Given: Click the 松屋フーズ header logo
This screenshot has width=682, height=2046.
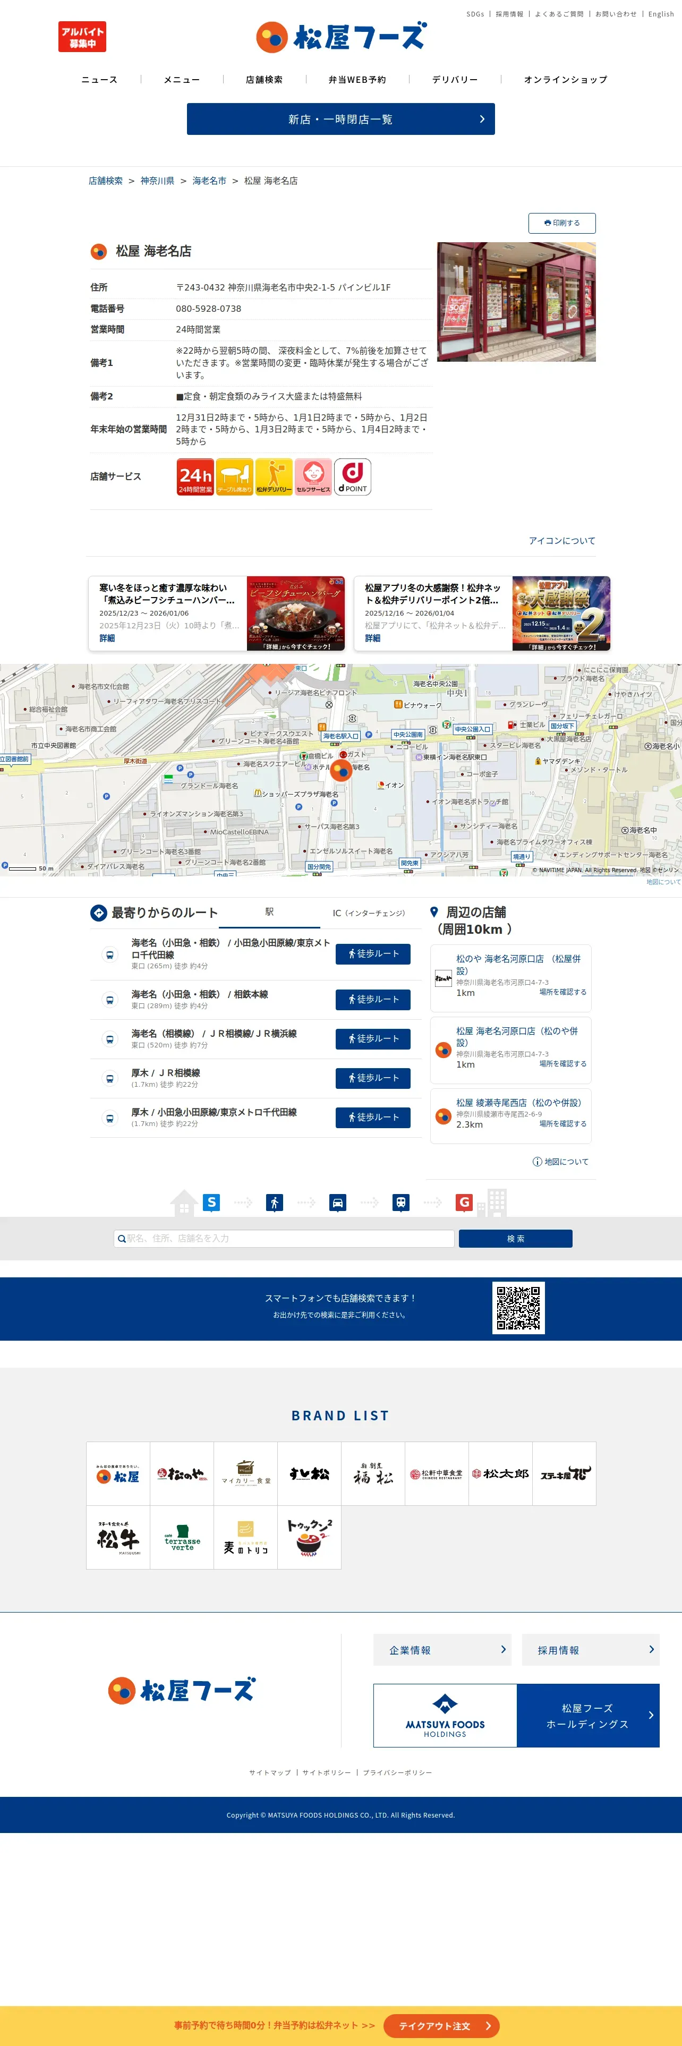Looking at the screenshot, I should tap(340, 37).
